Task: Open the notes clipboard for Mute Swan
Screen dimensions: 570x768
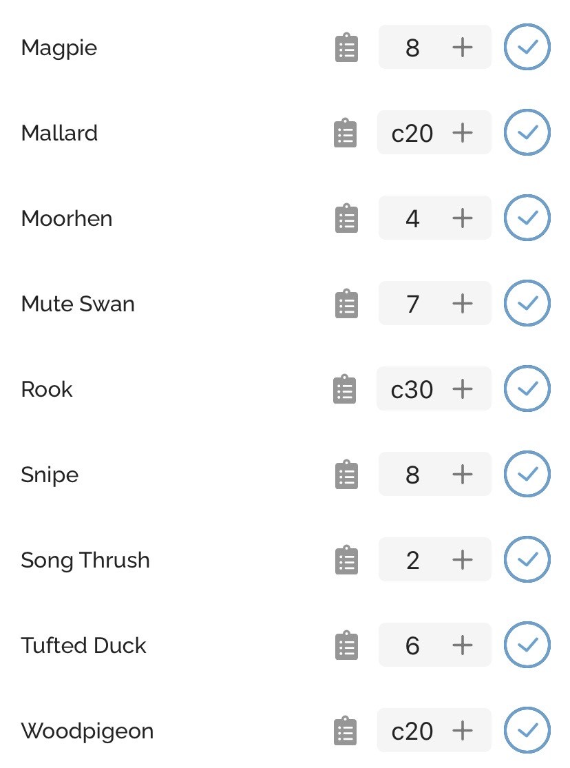Action: [346, 303]
